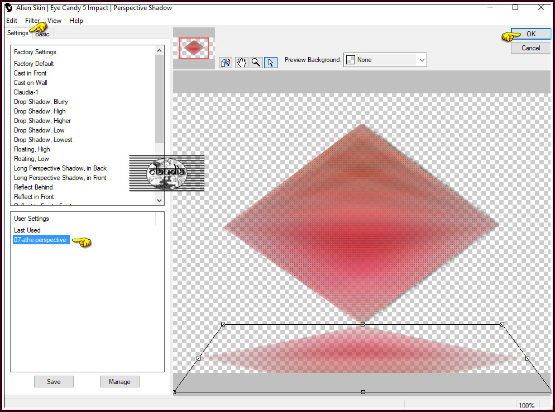
Task: Select the Cast in Front preset
Action: (30, 73)
